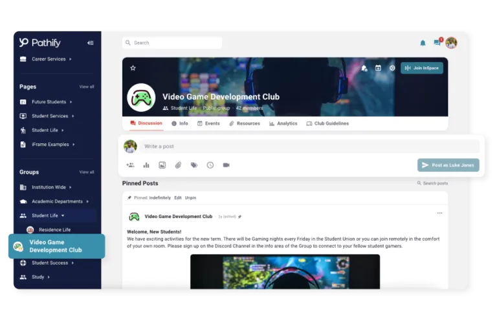The image size is (497, 322).
Task: Add a poll using the bar chart icon
Action: tap(146, 165)
